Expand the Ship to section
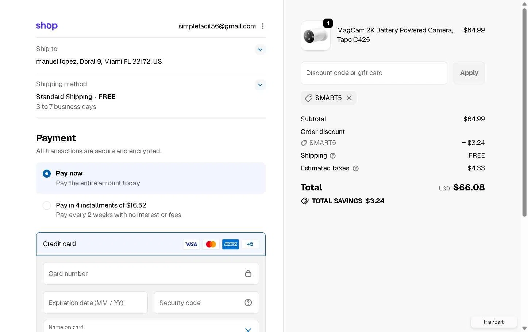528x332 pixels. click(x=260, y=50)
